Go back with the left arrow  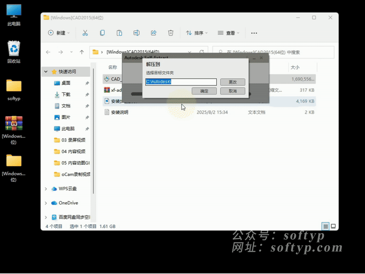click(x=48, y=52)
